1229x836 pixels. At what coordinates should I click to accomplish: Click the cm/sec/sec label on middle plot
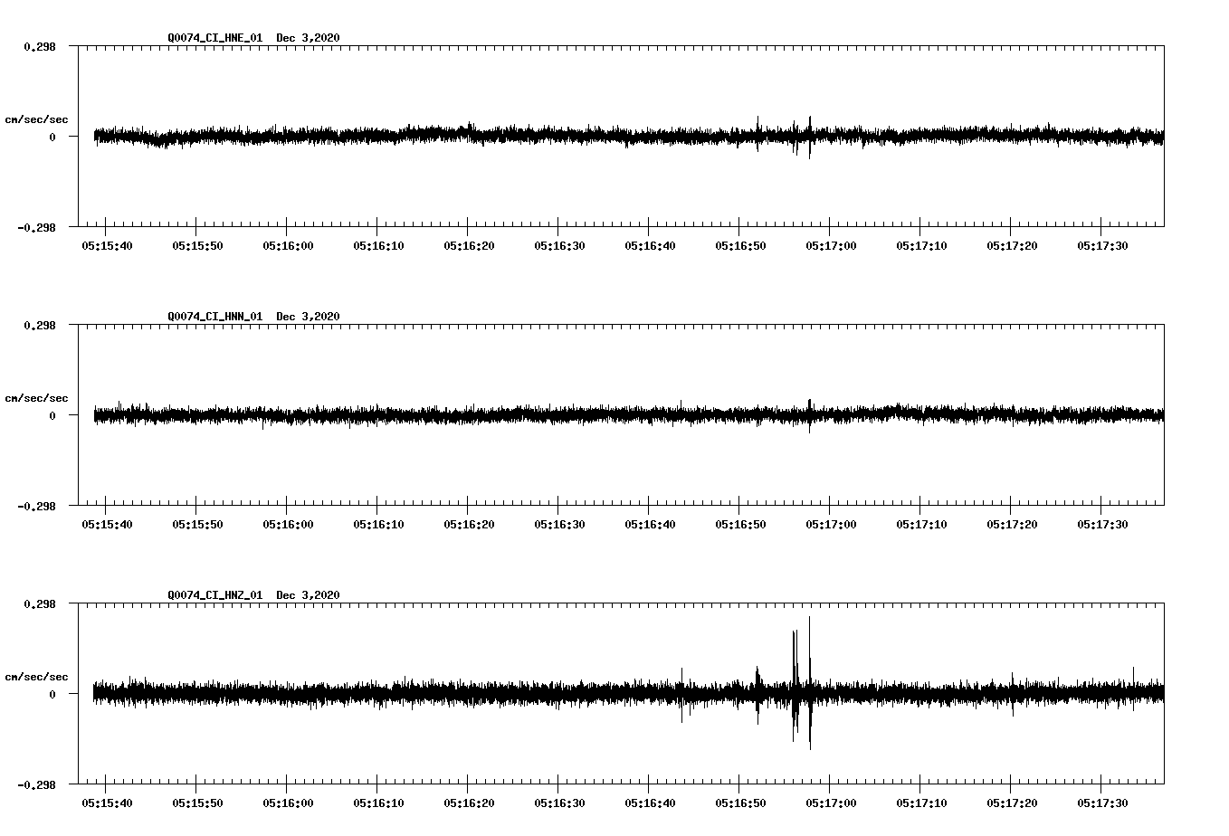(x=37, y=397)
